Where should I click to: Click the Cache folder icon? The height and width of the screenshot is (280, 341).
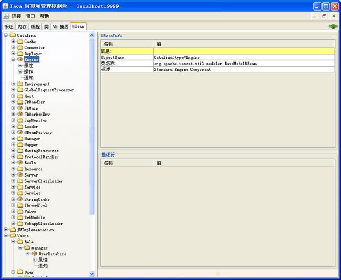(20, 41)
